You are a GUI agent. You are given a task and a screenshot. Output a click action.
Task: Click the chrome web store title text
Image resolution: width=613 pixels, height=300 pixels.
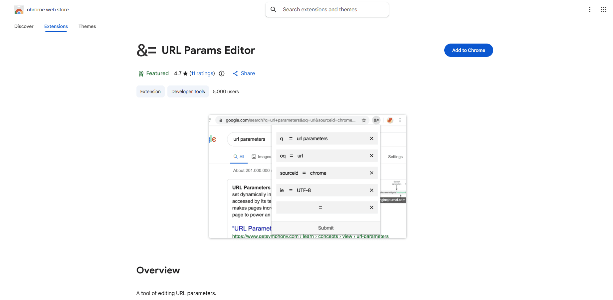[48, 10]
